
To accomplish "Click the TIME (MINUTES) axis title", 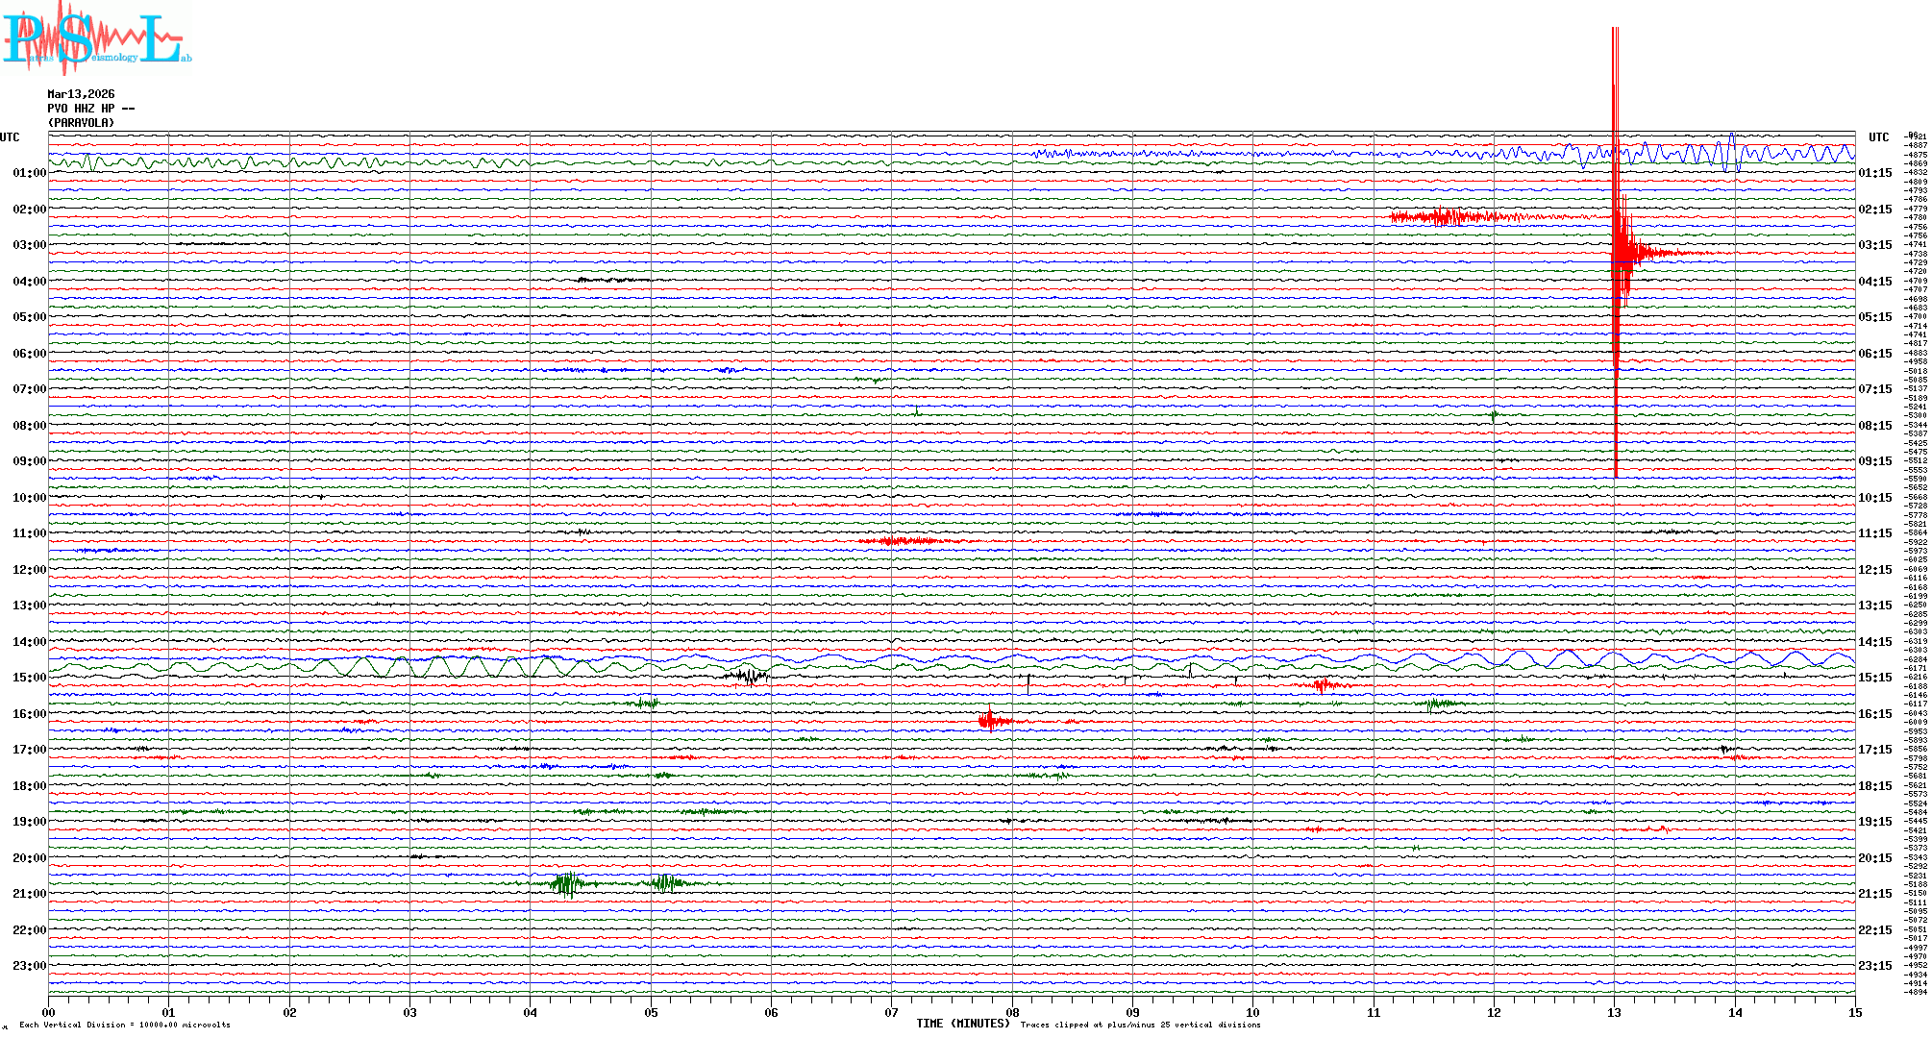I will coord(962,1024).
